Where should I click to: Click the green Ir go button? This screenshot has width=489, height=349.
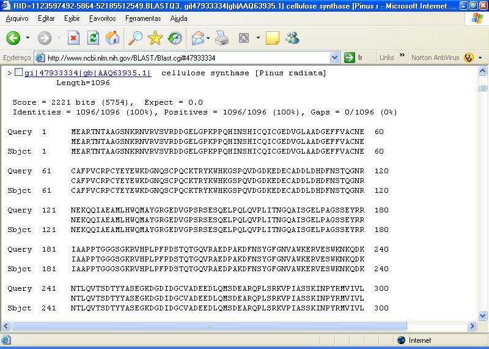(x=353, y=58)
